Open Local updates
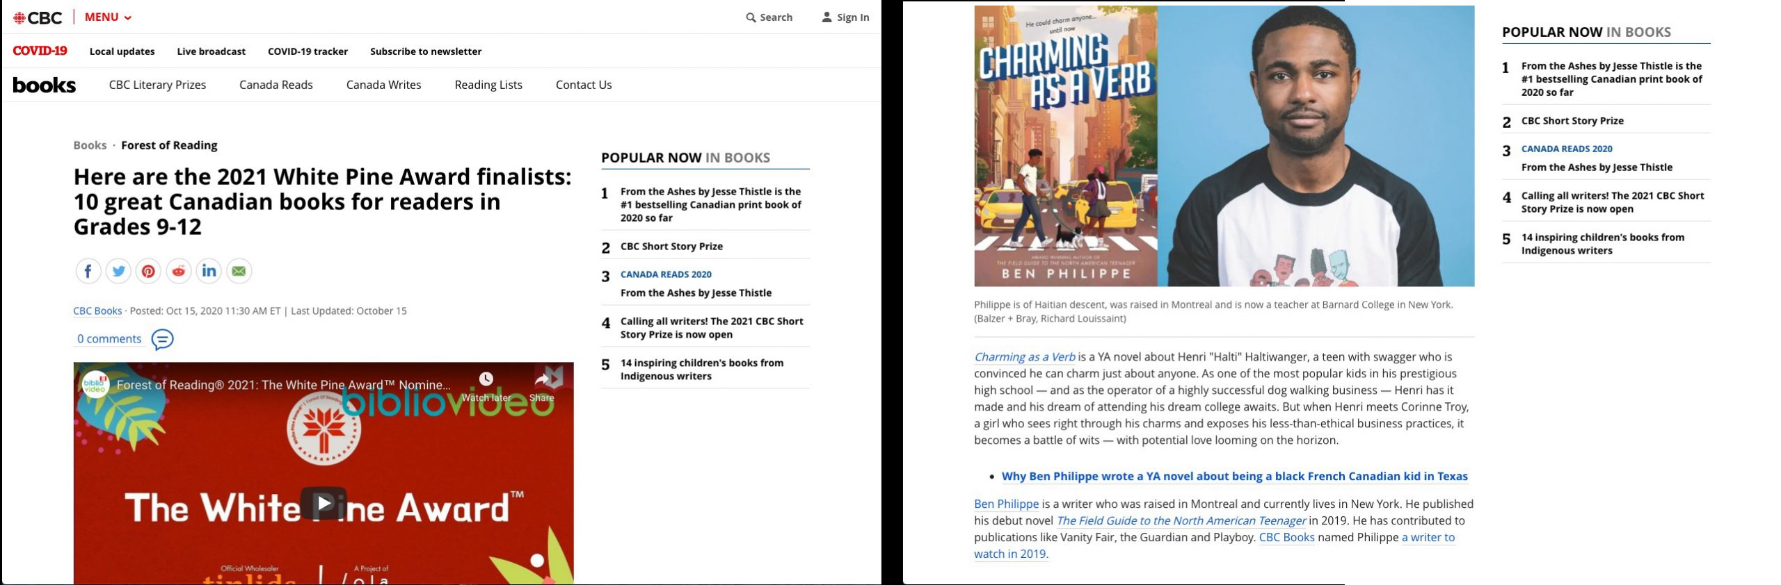The height and width of the screenshot is (585, 1781). click(x=122, y=51)
